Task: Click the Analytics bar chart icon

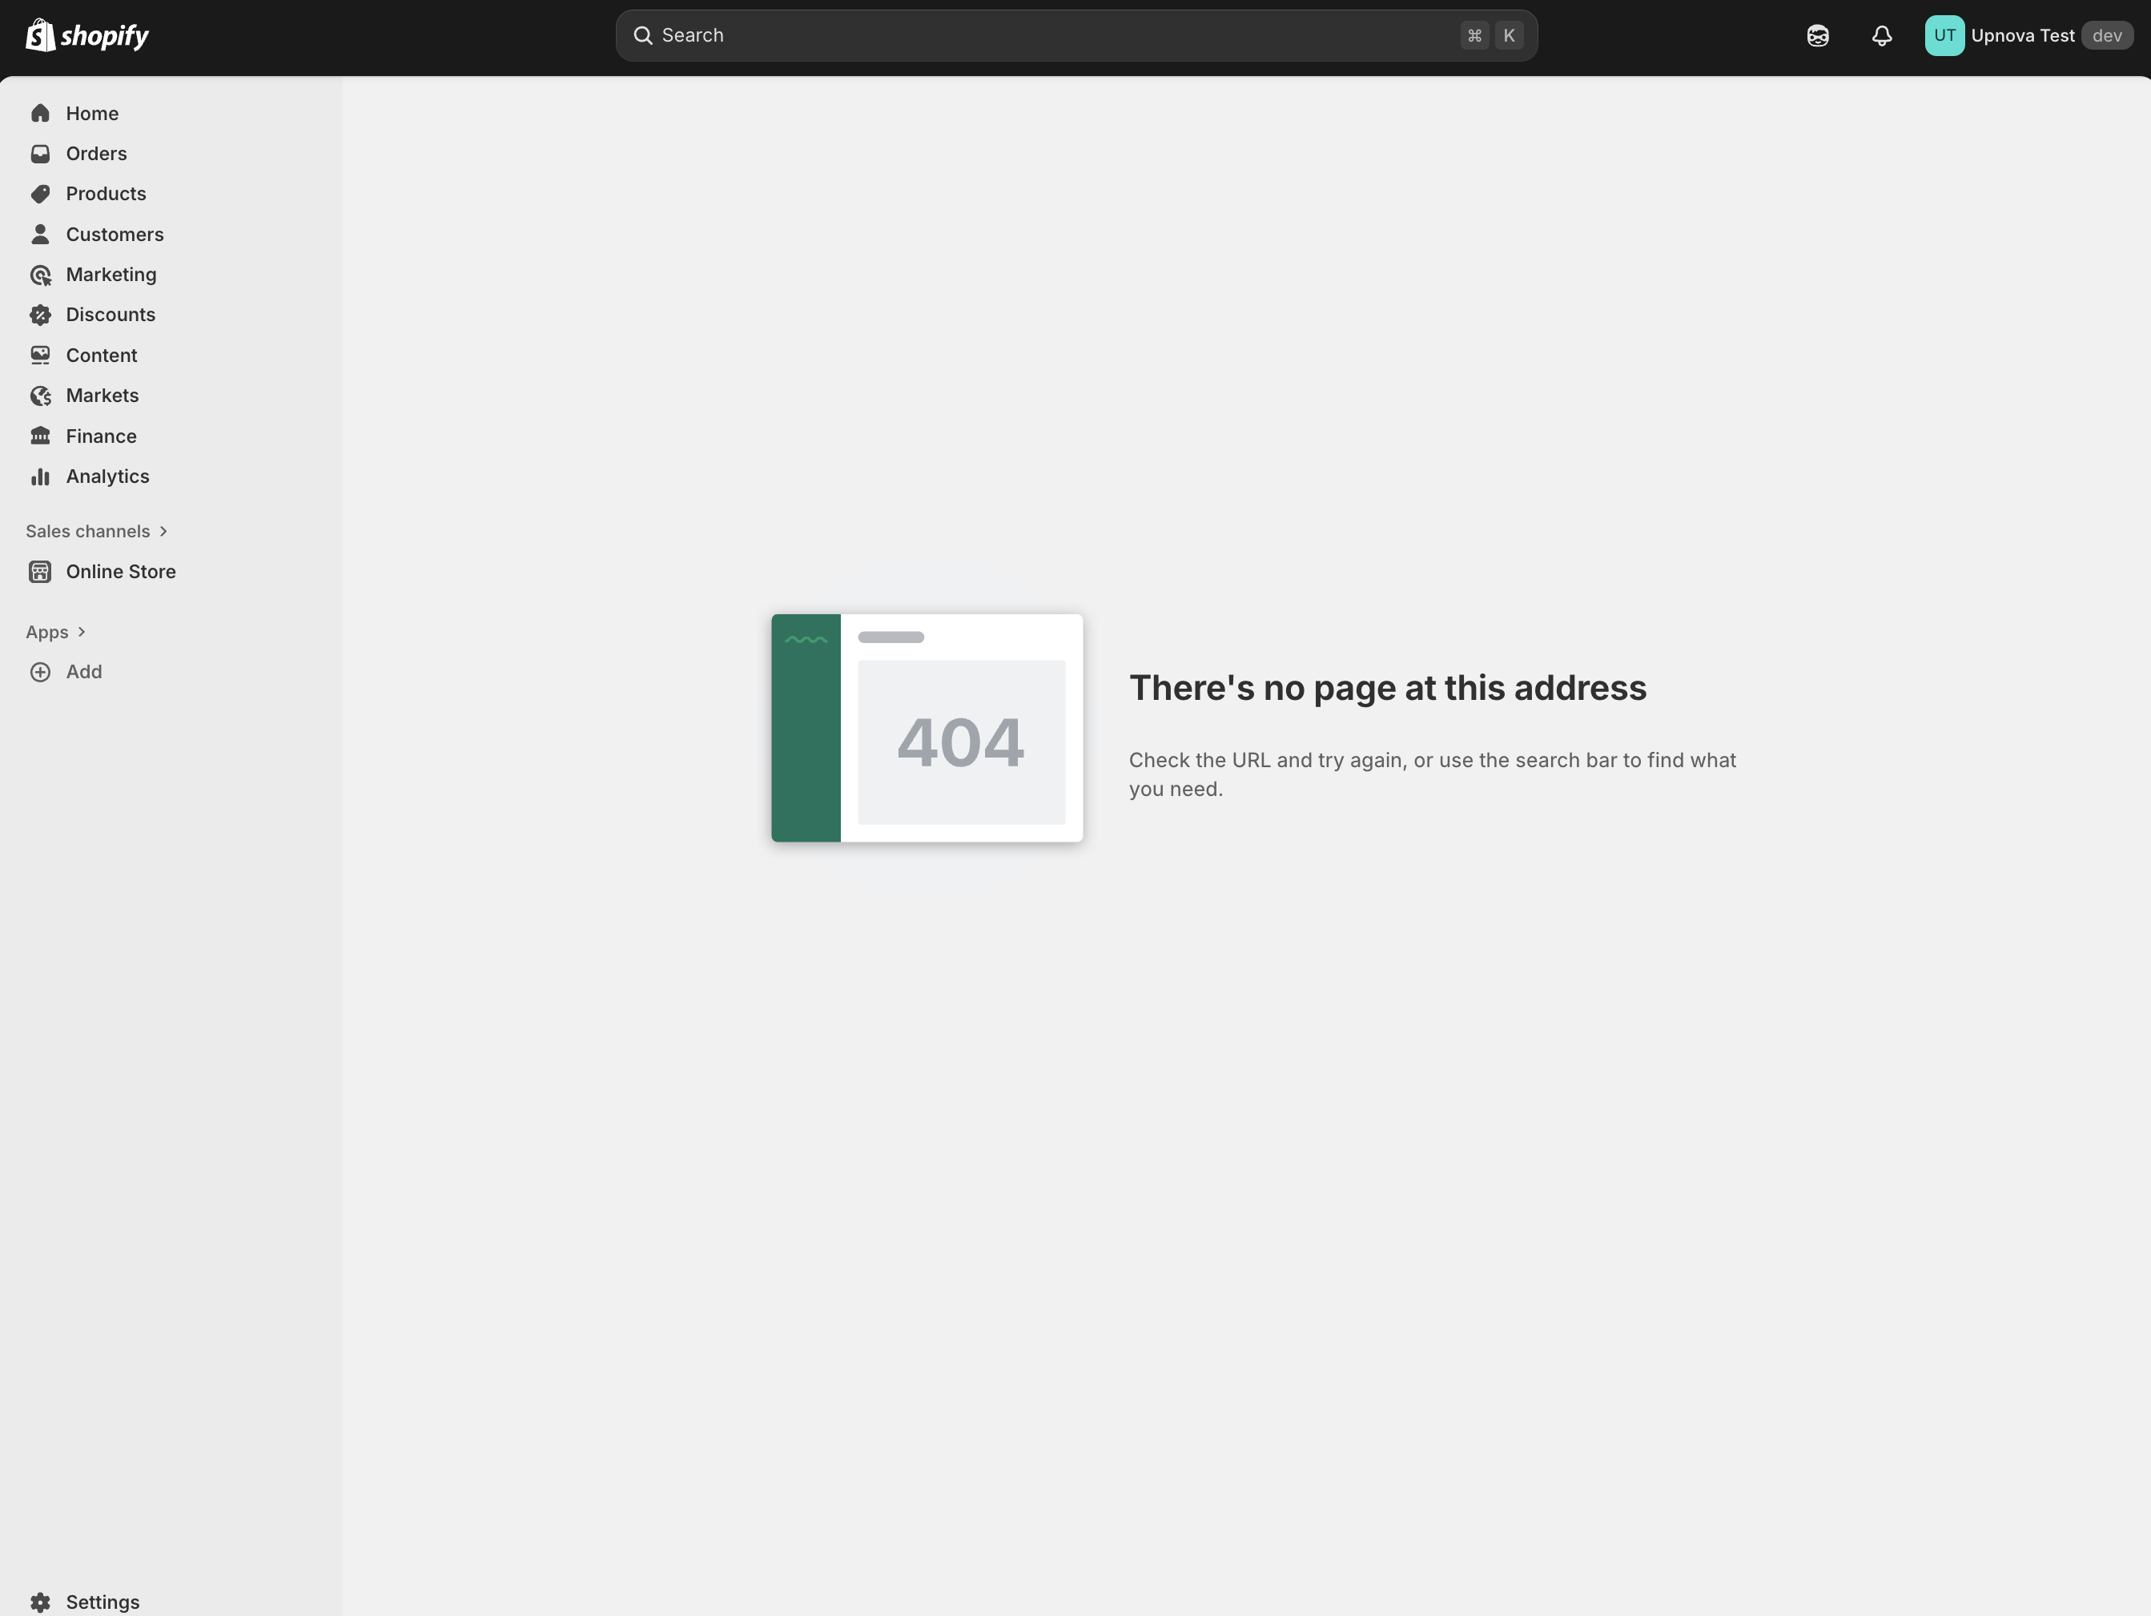Action: (40, 476)
